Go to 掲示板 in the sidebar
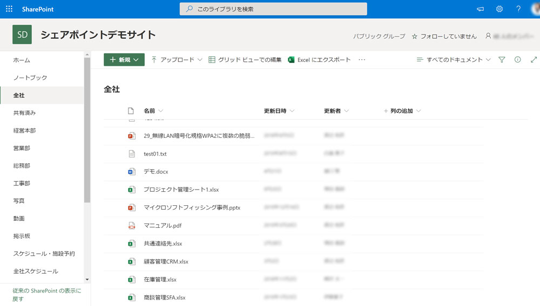The height and width of the screenshot is (306, 540). coord(22,236)
